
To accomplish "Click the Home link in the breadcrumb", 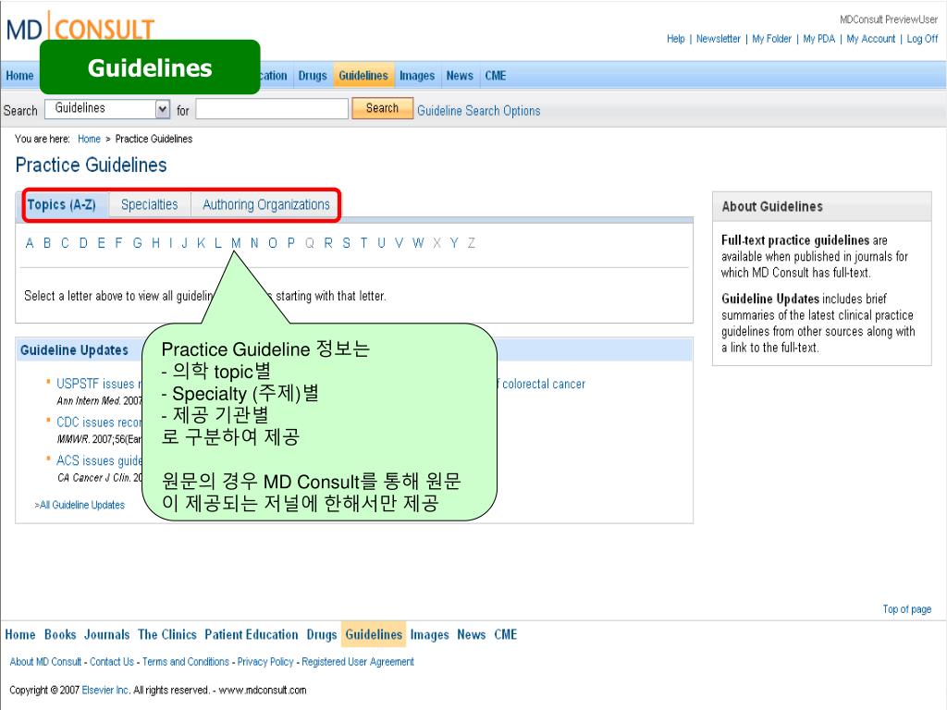I will (89, 139).
